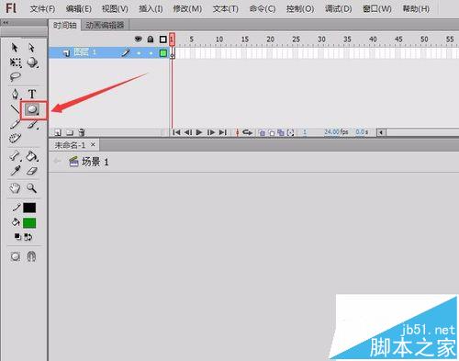459x361 pixels.
Task: Open the 窗口(W) menu
Action: tap(377, 8)
